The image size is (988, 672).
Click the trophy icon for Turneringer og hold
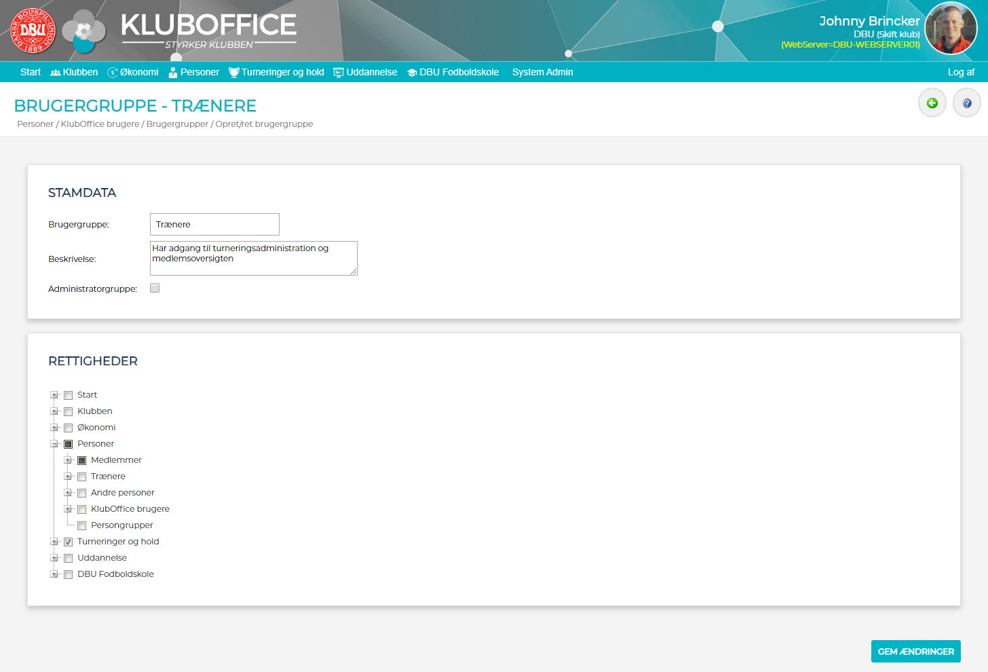click(x=234, y=72)
